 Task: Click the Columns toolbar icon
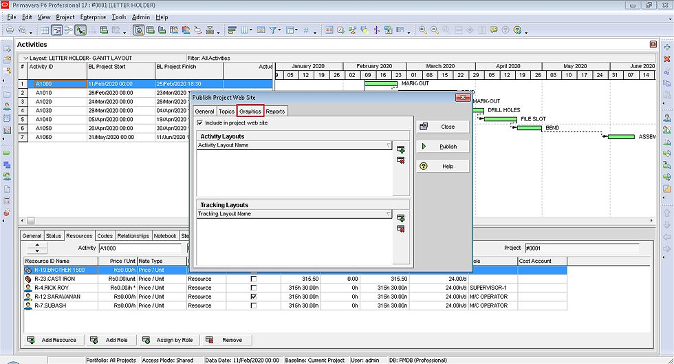click(244, 30)
